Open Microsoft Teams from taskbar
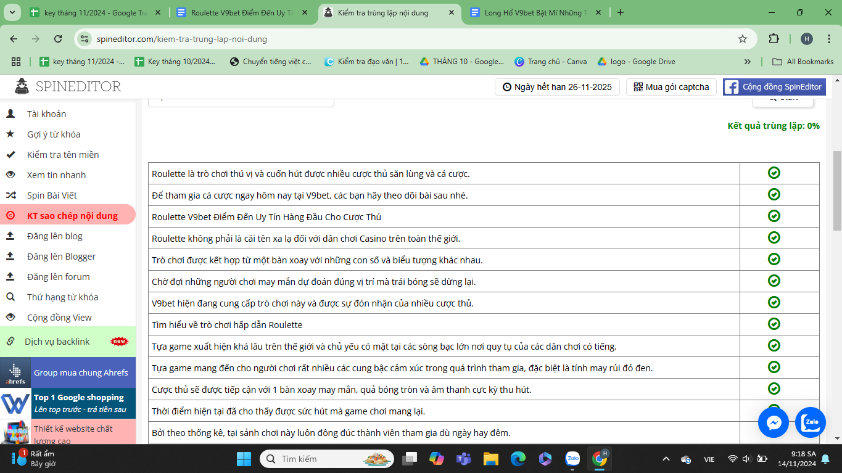The image size is (842, 473). pos(463,459)
